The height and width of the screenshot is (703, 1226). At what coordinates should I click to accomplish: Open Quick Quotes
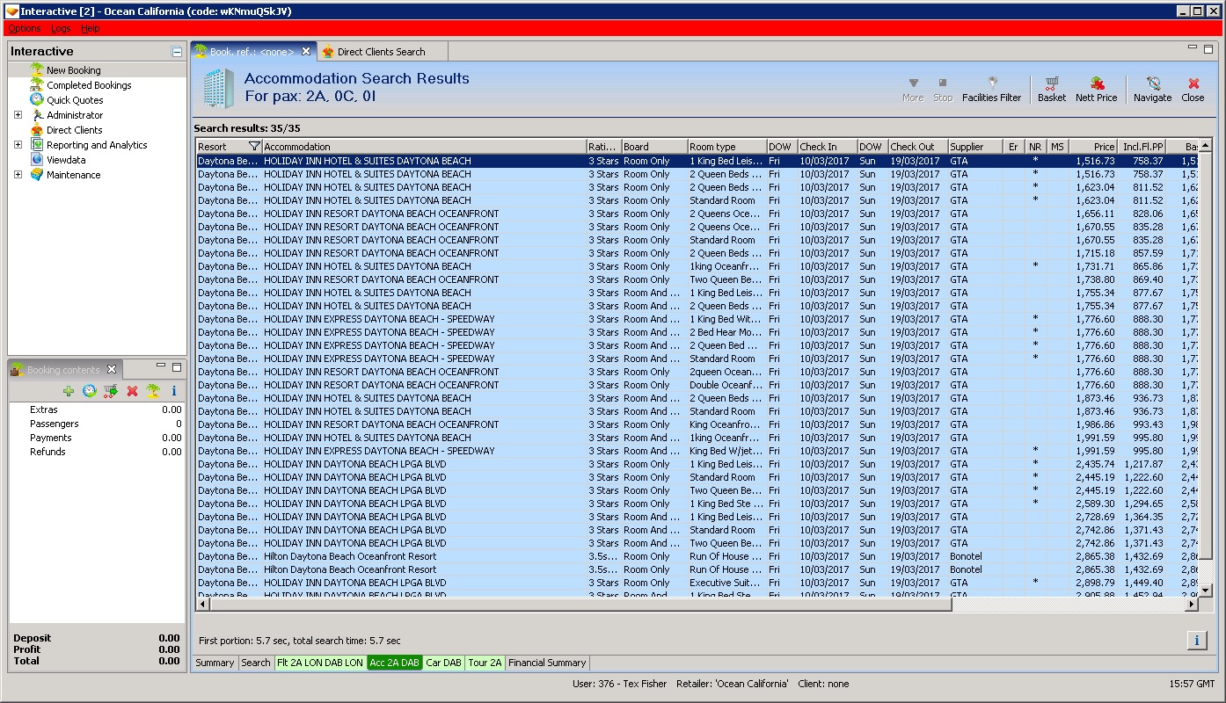75,100
